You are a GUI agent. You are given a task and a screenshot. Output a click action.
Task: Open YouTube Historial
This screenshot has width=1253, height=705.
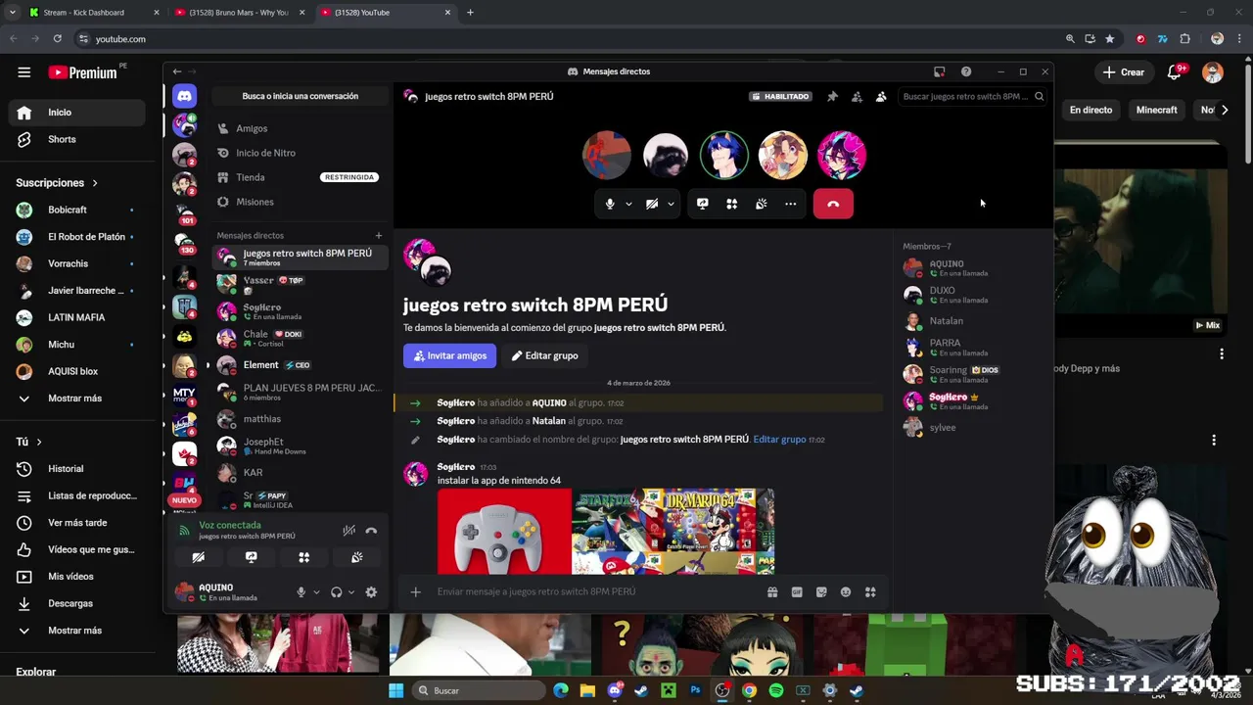pyautogui.click(x=74, y=469)
